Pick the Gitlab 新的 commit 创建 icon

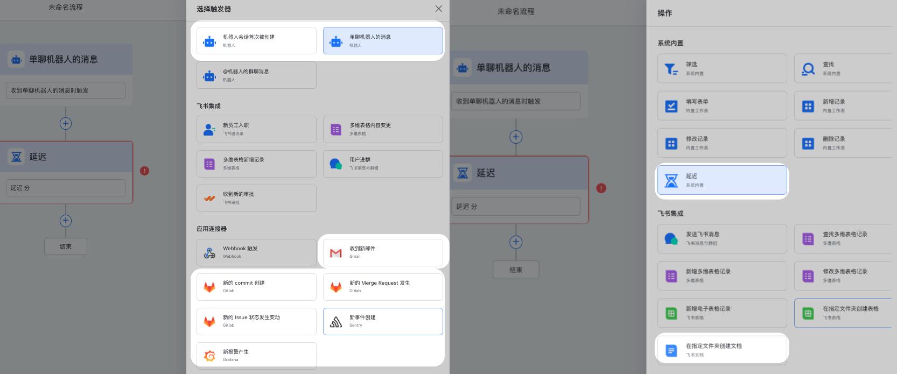coord(209,287)
